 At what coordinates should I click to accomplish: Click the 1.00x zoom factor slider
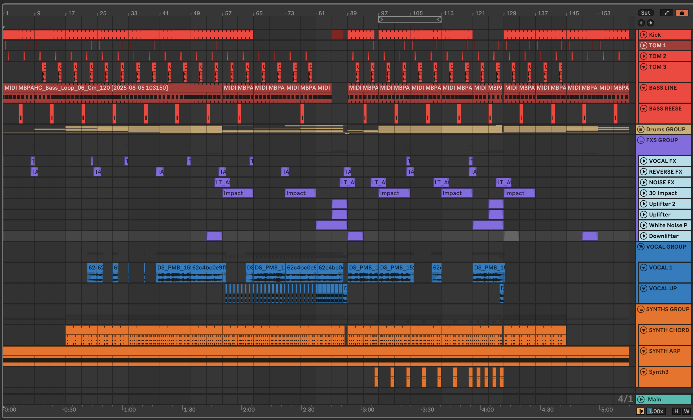pyautogui.click(x=656, y=411)
